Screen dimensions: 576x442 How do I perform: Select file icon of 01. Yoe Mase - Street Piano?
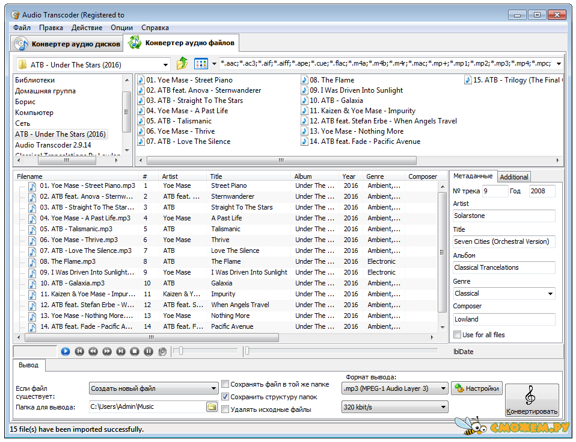pos(141,80)
